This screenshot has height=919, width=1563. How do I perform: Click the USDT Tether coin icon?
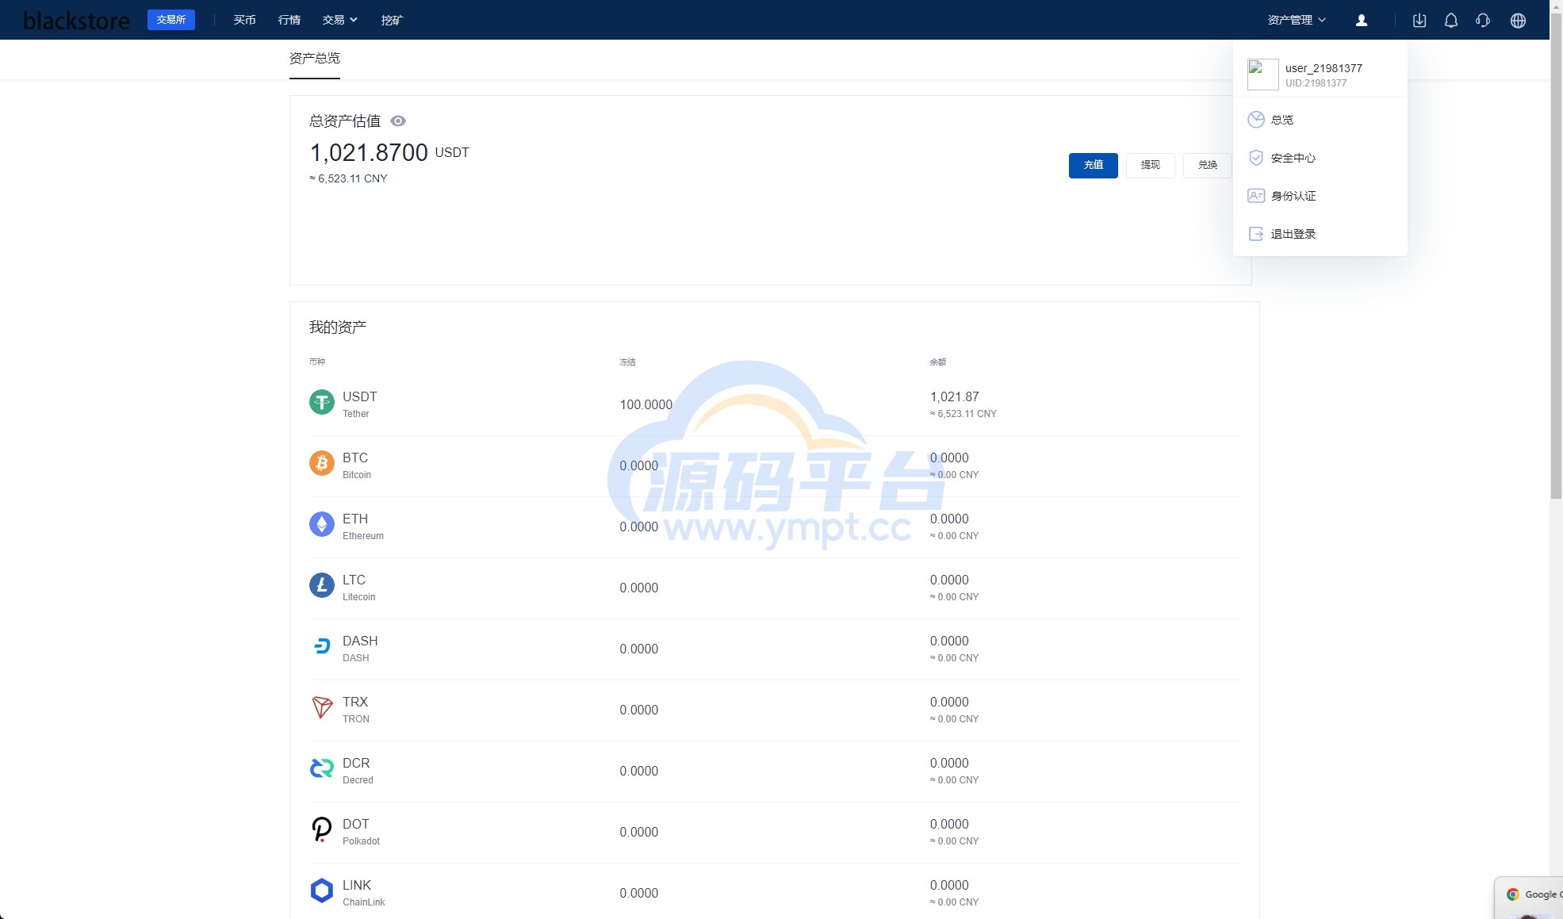[321, 402]
